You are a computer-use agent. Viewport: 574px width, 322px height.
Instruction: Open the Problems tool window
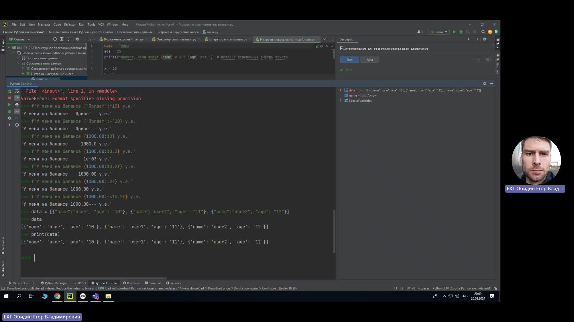click(131, 283)
